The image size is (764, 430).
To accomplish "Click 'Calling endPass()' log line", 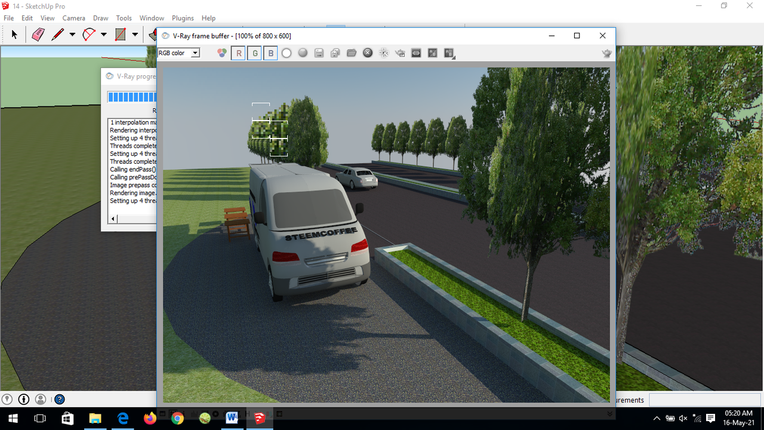I will tap(133, 170).
